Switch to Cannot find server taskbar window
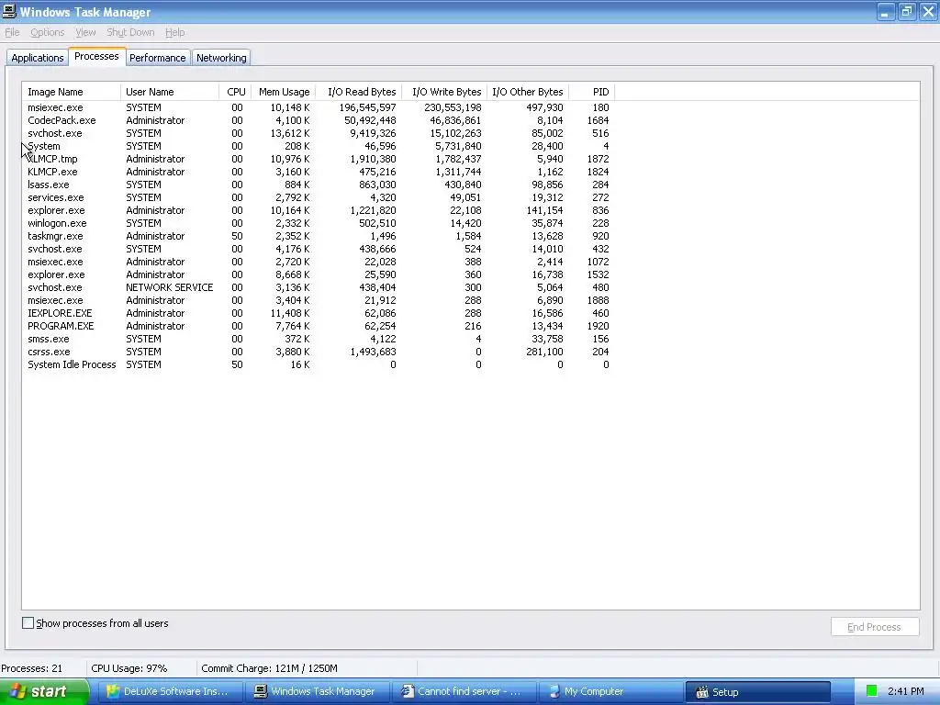 (x=464, y=691)
